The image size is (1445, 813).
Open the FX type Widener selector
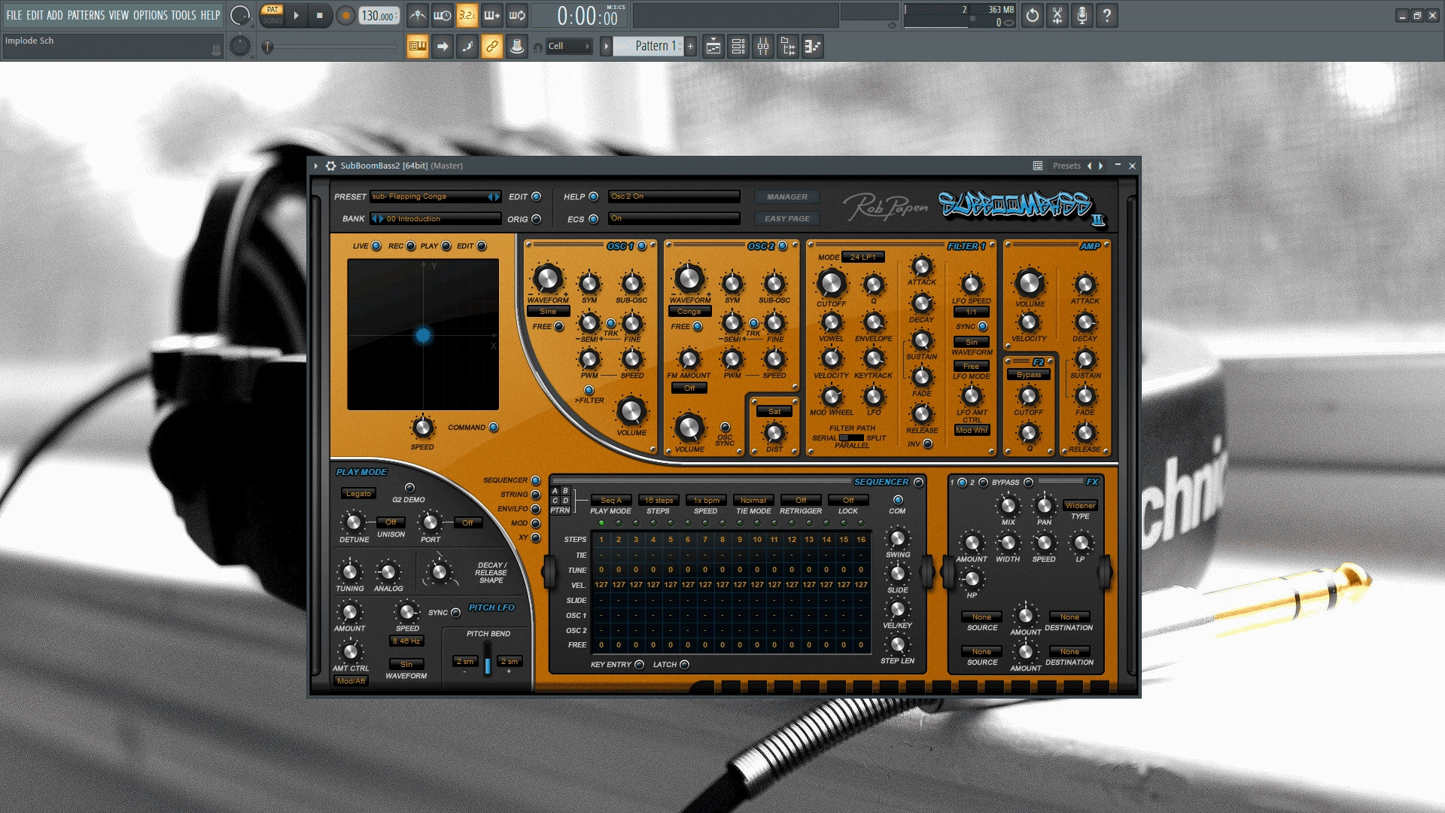(1080, 506)
